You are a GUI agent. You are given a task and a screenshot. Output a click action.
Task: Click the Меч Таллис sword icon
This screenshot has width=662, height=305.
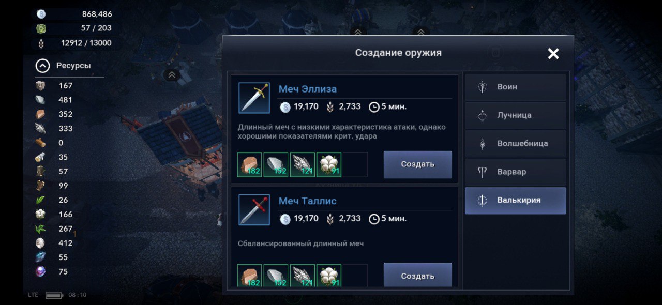click(254, 209)
